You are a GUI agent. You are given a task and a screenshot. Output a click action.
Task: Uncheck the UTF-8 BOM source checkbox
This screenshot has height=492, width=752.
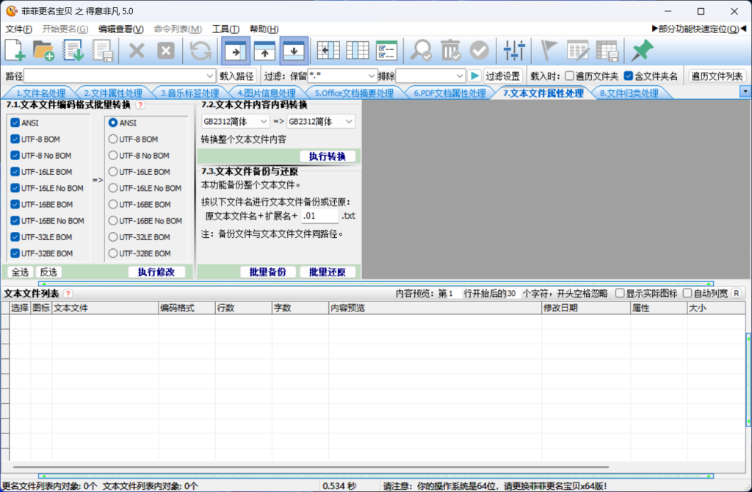[x=15, y=139]
